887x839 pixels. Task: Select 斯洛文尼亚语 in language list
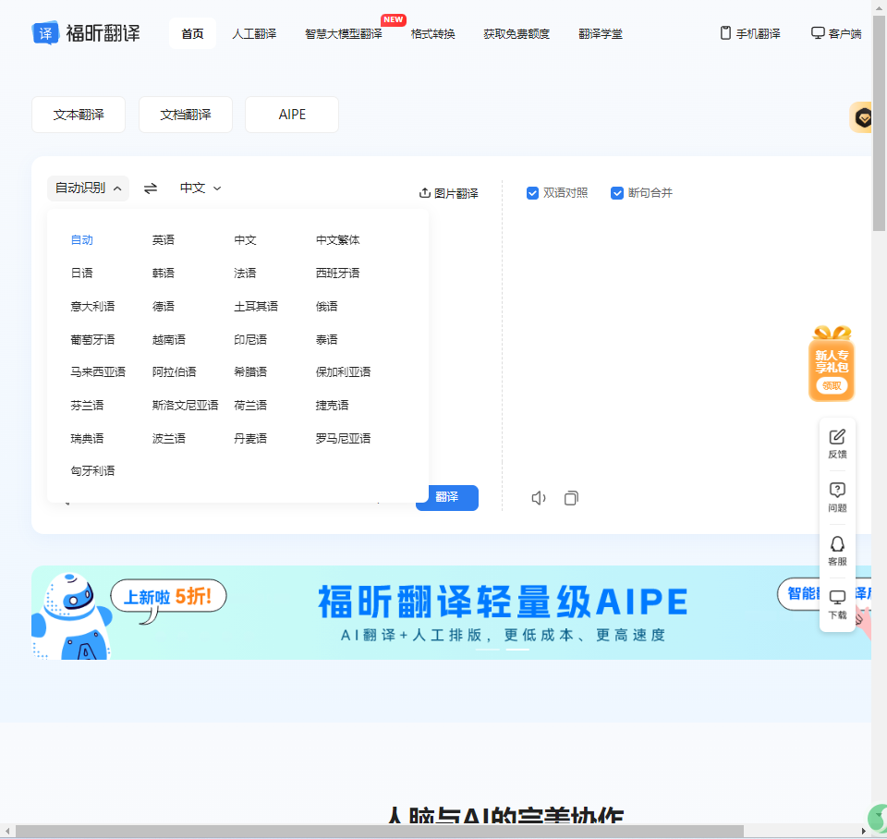(x=185, y=406)
